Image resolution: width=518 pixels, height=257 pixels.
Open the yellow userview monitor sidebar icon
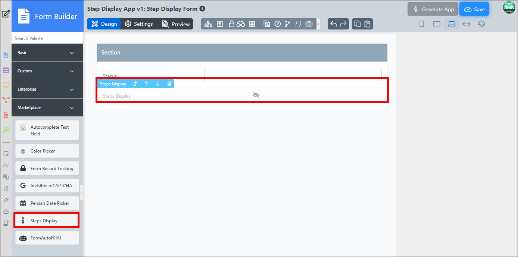[6, 85]
